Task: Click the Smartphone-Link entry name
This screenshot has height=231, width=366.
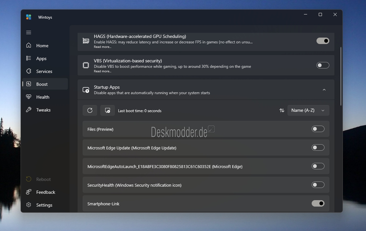Action: click(103, 204)
